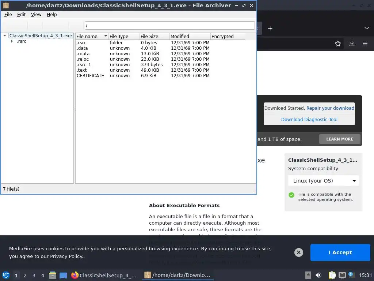The height and width of the screenshot is (281, 374).
Task: Toggle sort order via File name header arrow
Action: coord(106,36)
